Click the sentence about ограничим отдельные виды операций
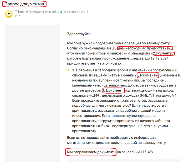Viewport: 184px width, 162px height. (117, 143)
